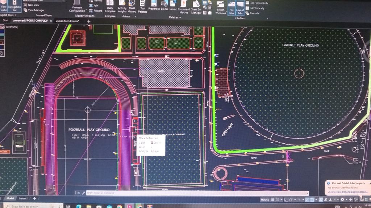Open command line customize wrench

tap(84, 193)
